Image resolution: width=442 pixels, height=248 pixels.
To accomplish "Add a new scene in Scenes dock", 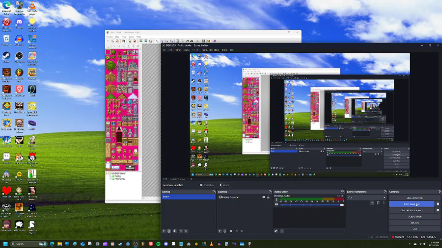I will pyautogui.click(x=164, y=231).
